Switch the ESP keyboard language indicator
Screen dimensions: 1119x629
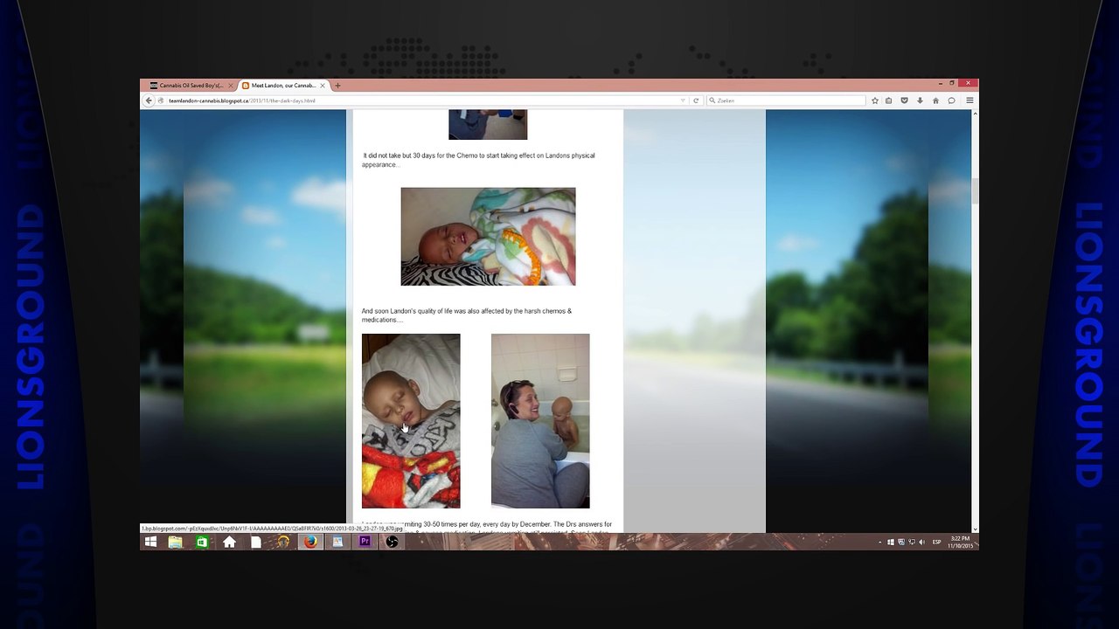[936, 543]
